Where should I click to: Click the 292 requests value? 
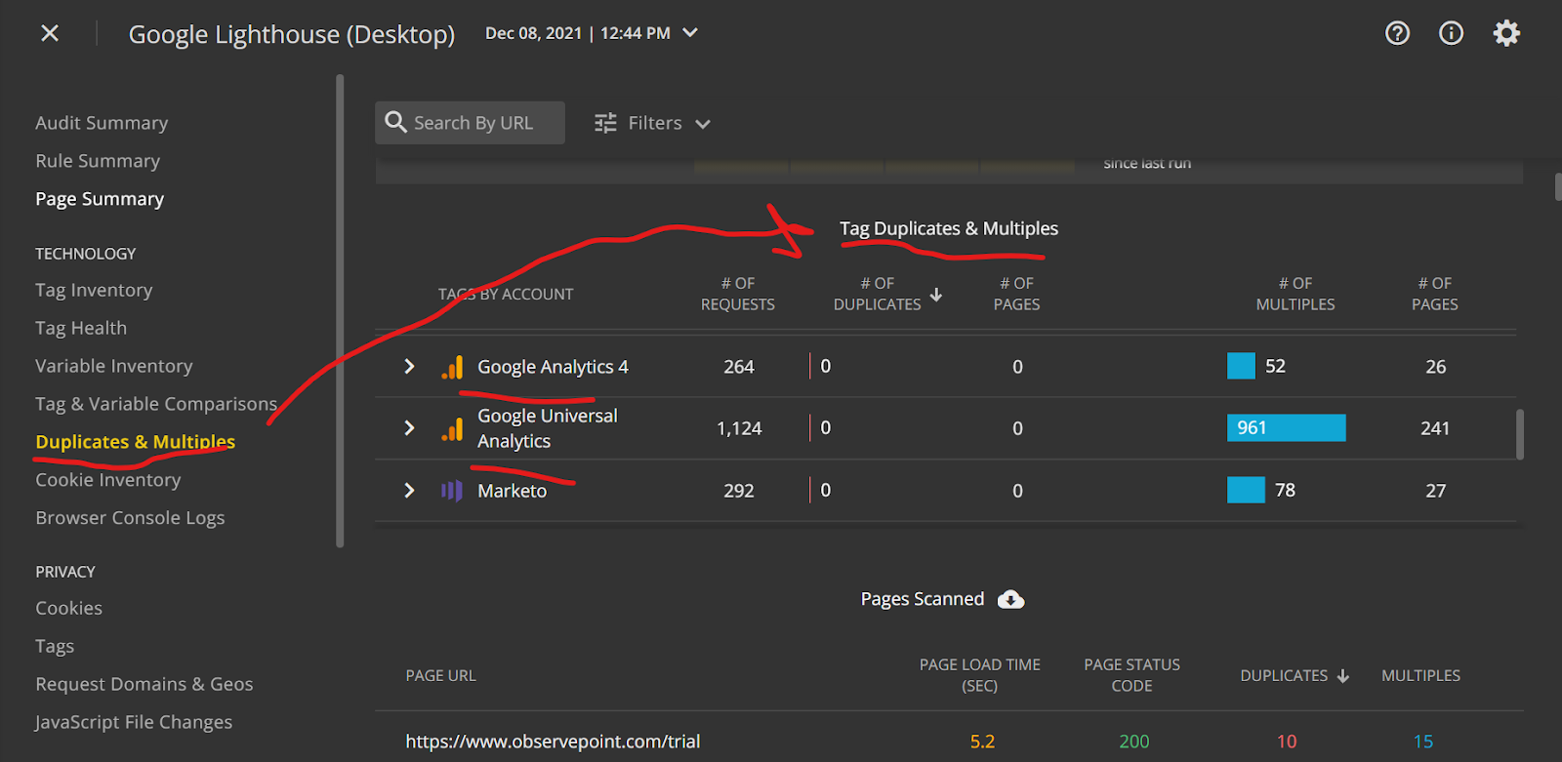tap(739, 491)
